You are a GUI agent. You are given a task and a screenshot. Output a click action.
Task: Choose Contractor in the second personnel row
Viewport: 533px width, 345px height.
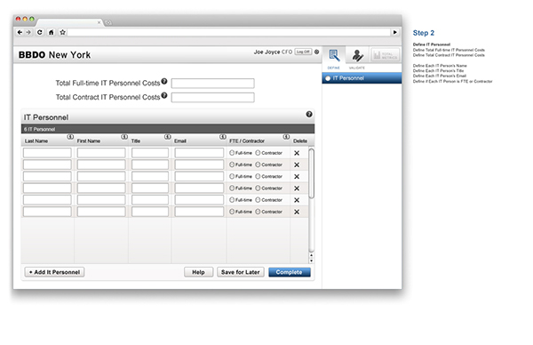pos(258,164)
